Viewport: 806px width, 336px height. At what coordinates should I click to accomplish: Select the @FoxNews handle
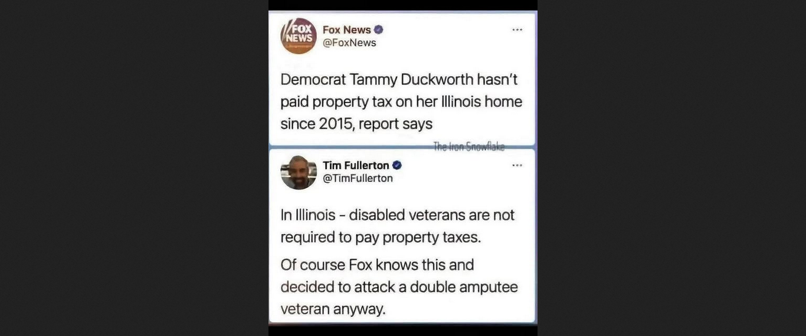click(349, 42)
